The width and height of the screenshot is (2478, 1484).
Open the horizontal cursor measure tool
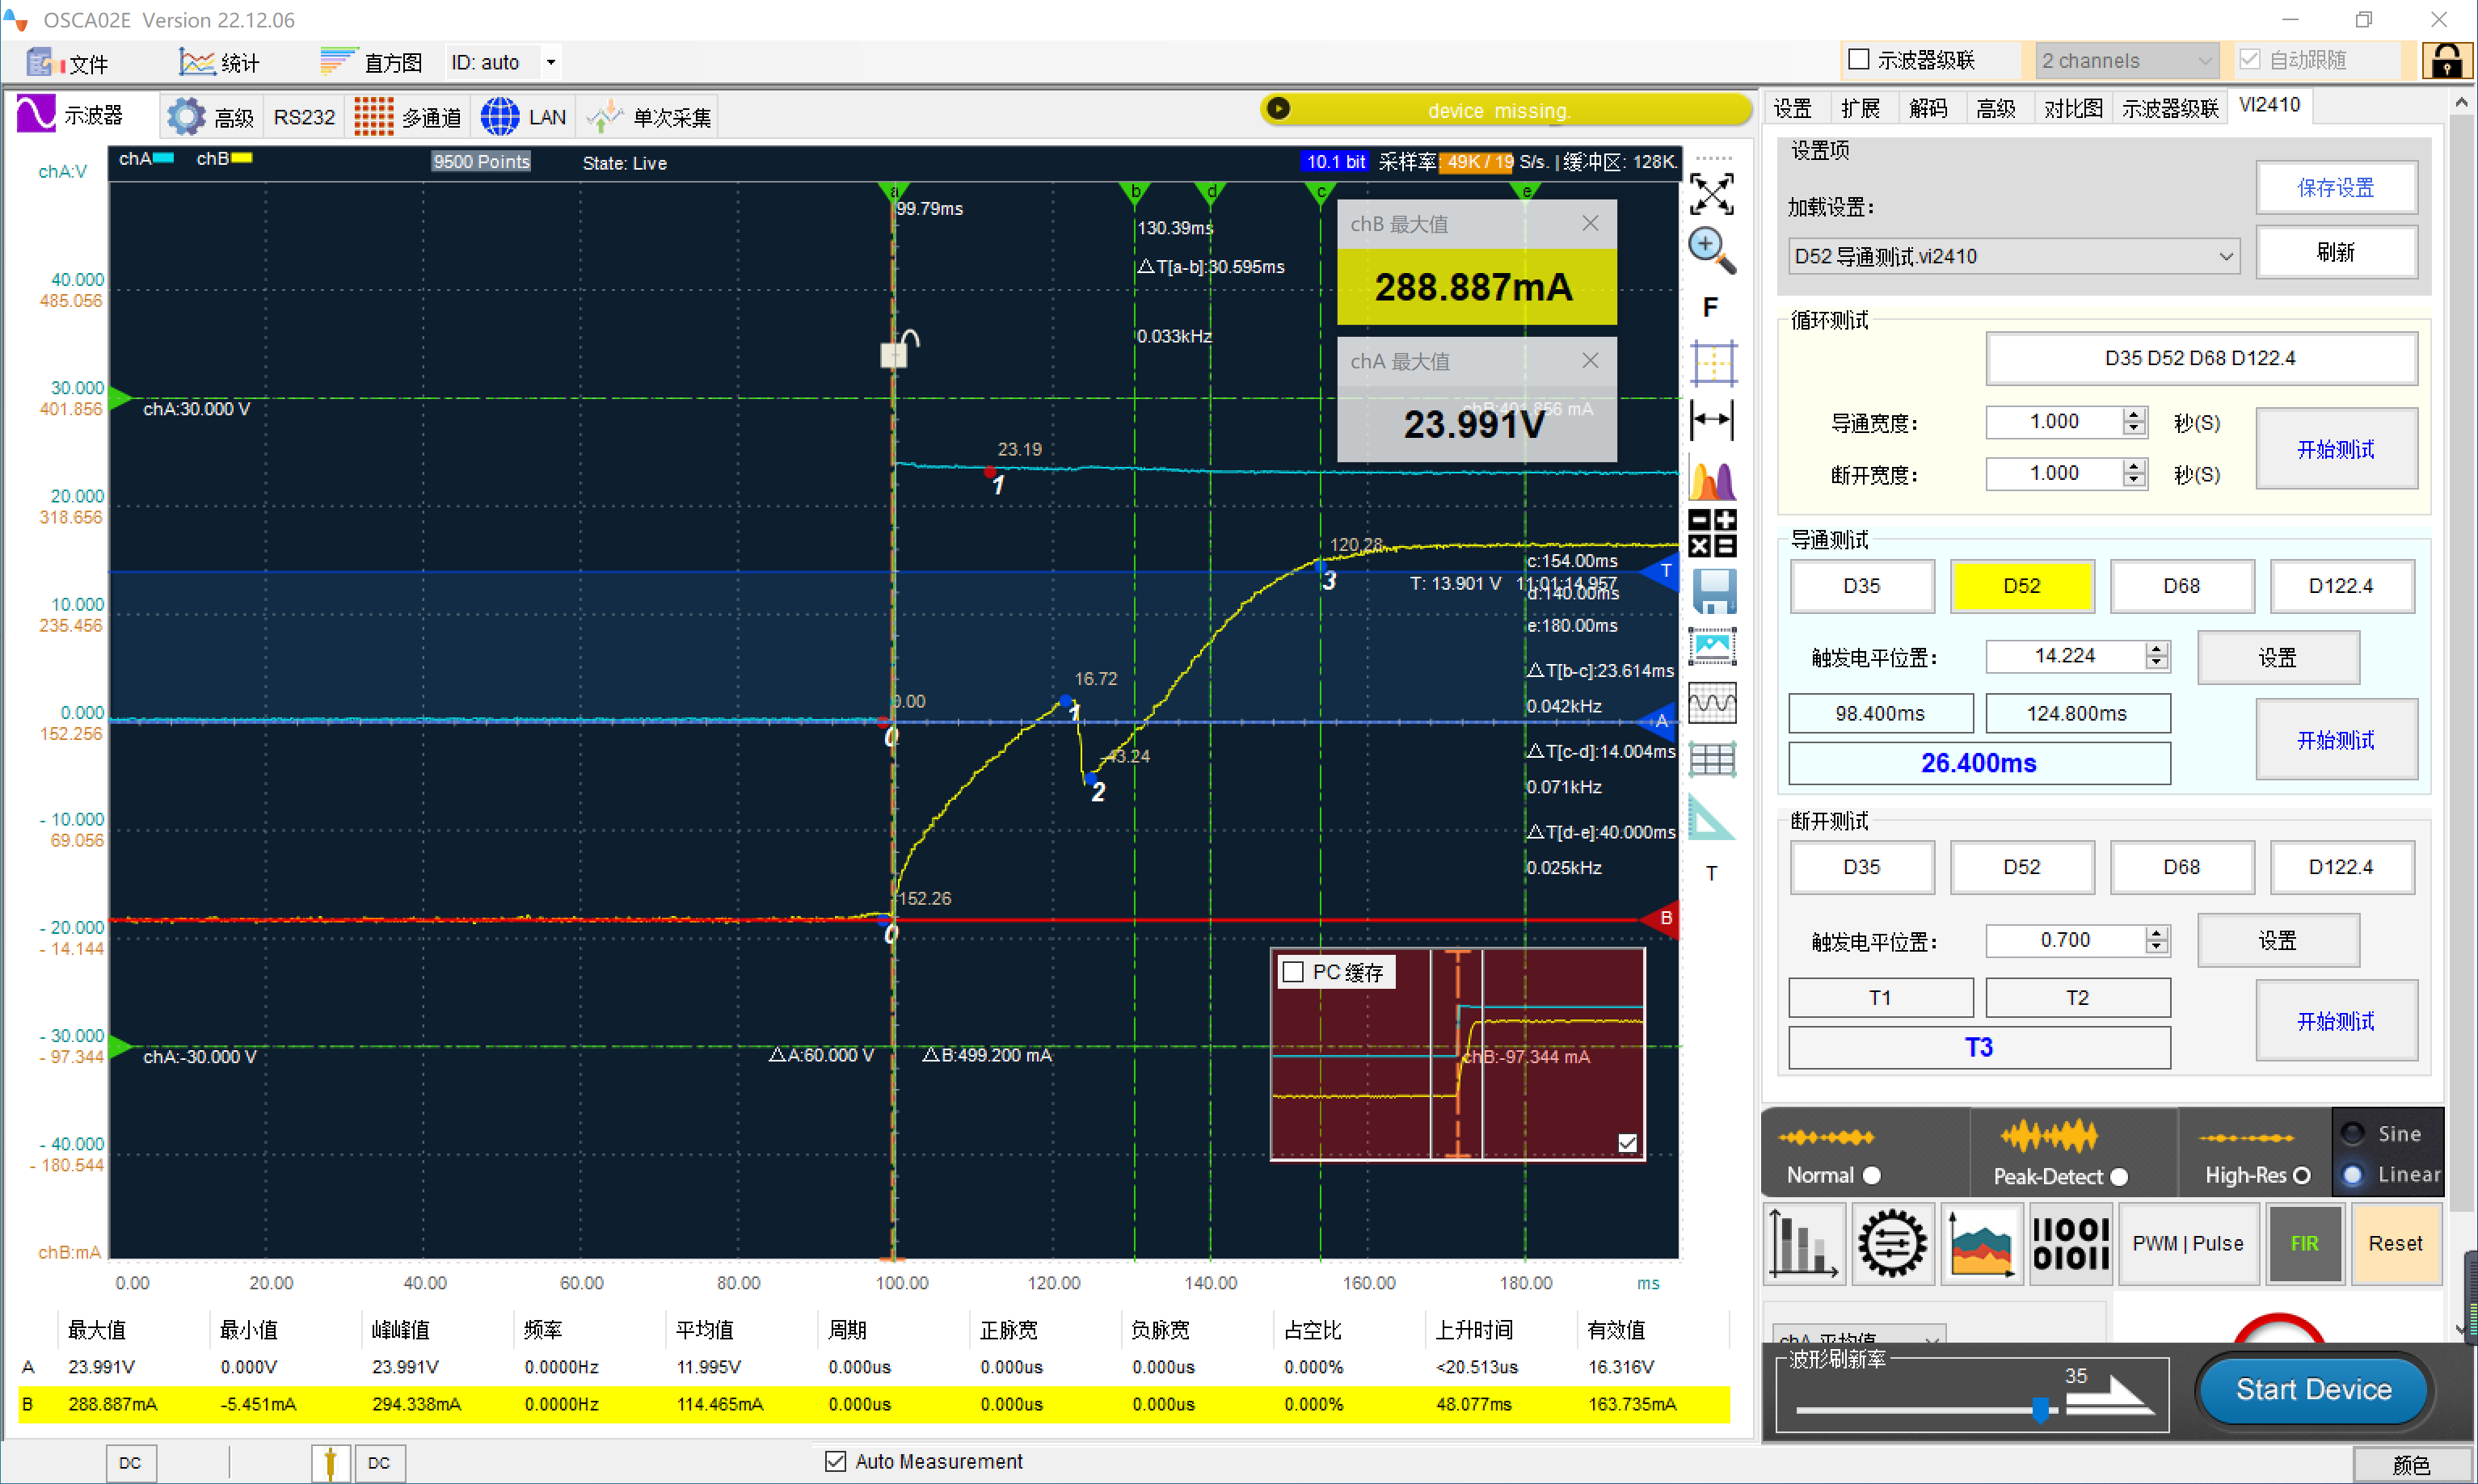(1712, 419)
